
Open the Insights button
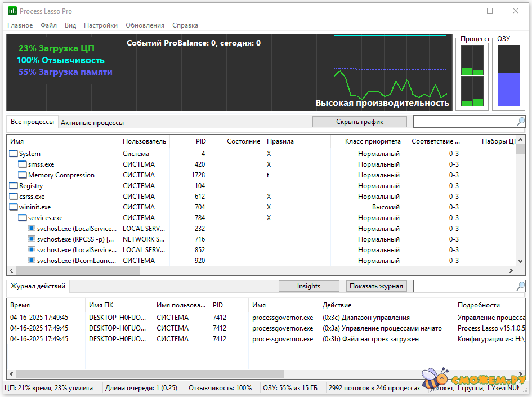click(x=309, y=286)
